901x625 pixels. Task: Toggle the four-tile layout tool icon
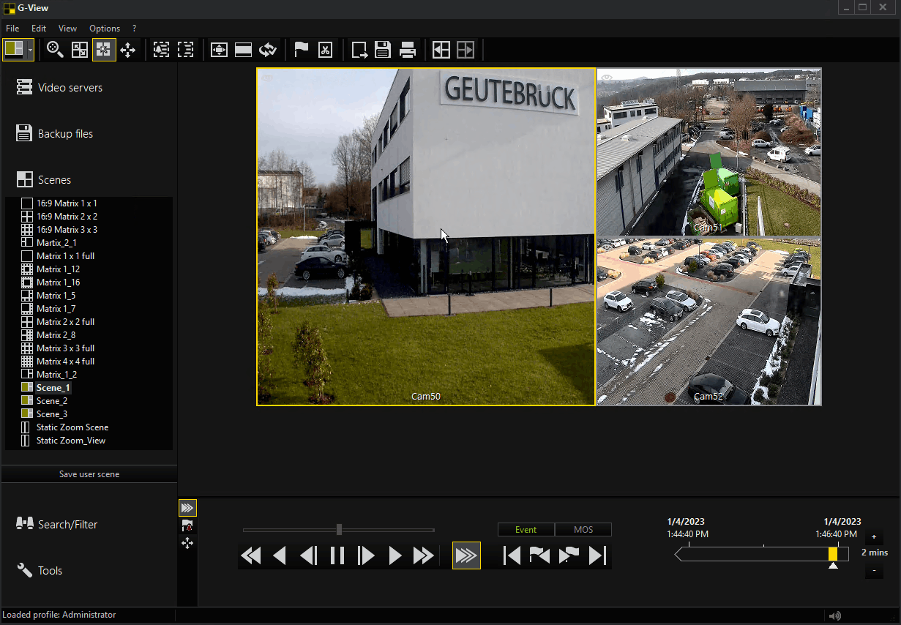[x=79, y=50]
